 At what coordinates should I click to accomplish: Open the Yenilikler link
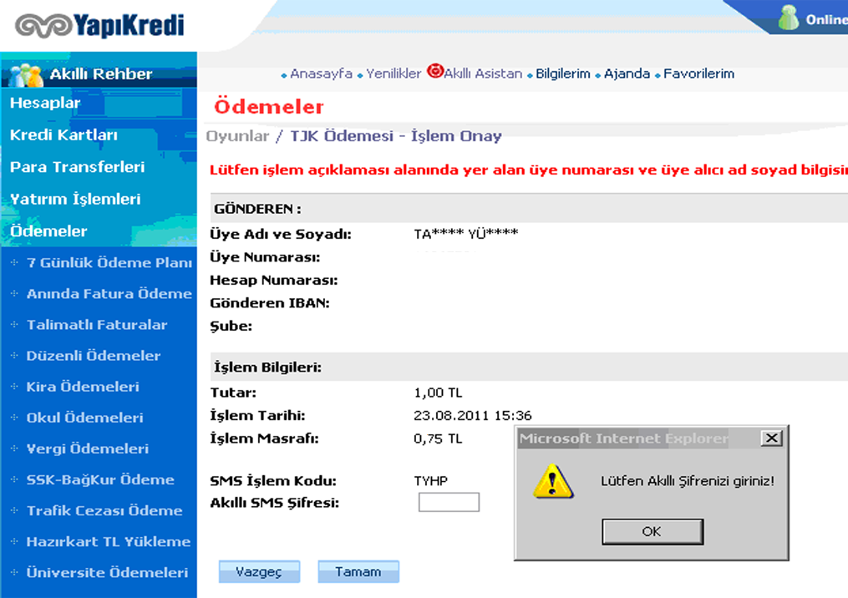coord(394,73)
